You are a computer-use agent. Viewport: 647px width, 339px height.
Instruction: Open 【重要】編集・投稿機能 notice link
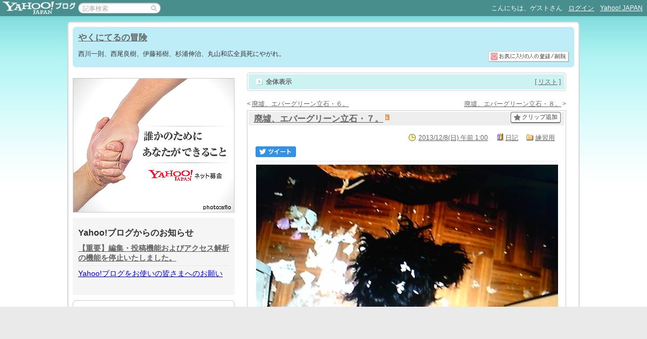point(154,253)
